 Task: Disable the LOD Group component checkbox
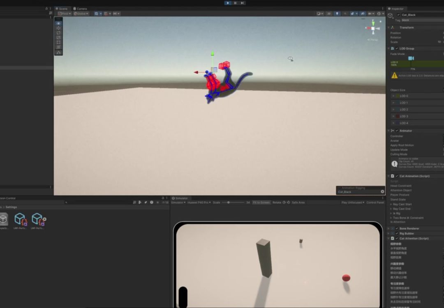coord(397,48)
